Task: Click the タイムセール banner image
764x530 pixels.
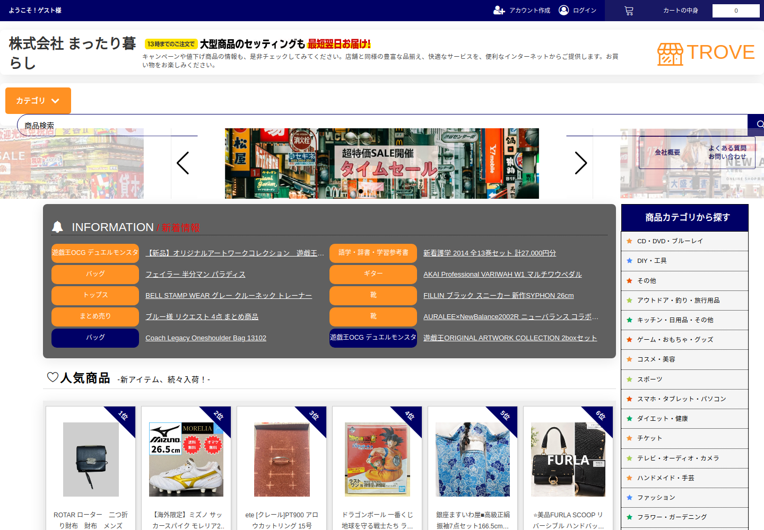Action: 382,163
